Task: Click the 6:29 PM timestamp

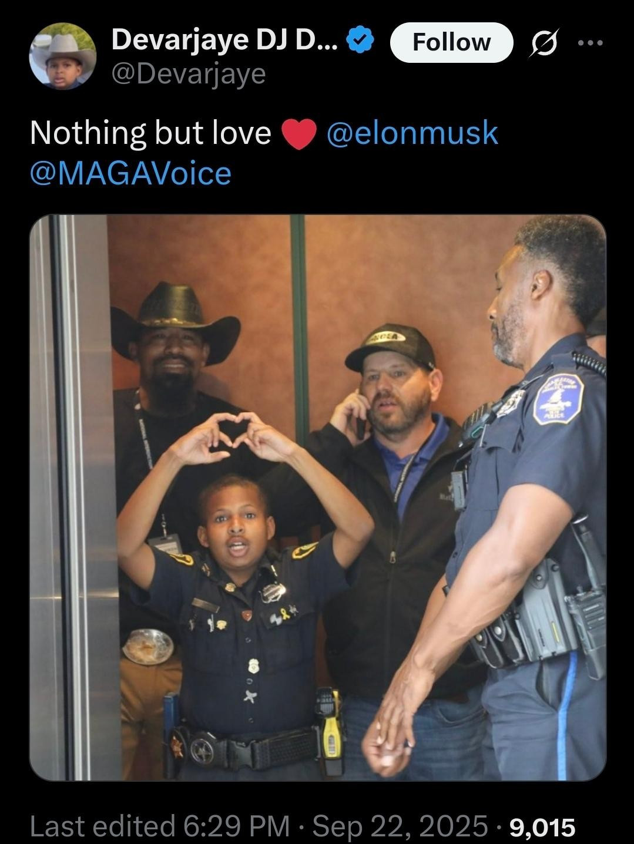Action: coord(237,825)
